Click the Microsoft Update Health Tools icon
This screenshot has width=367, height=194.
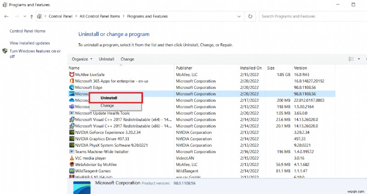pos(72,113)
